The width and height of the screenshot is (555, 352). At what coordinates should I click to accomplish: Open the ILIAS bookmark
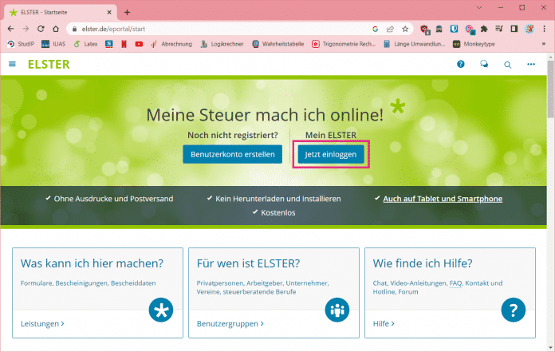53,44
